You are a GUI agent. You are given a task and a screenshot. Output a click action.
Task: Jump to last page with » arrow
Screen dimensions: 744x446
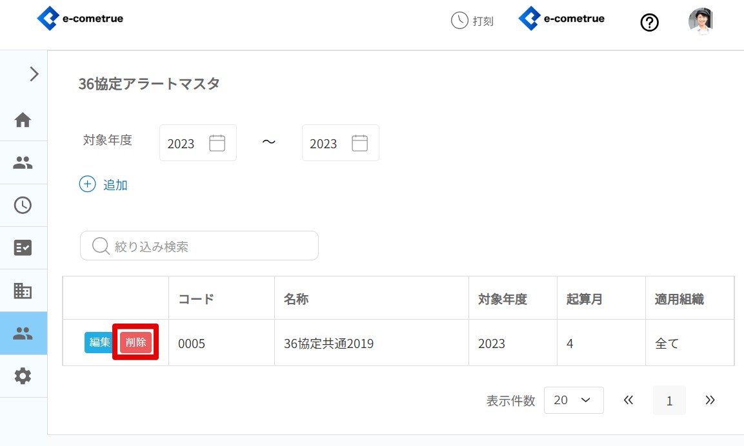click(x=710, y=400)
